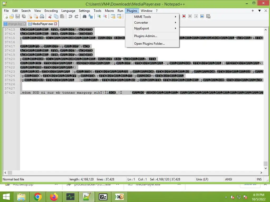The image size is (270, 202).
Task: Click the Zoom Out magnifier icon
Action: [105, 17]
